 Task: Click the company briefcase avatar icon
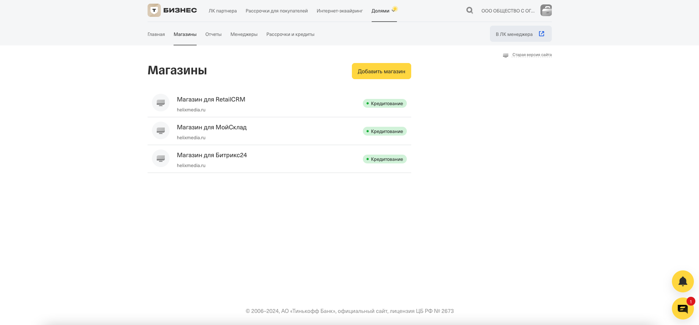(546, 10)
